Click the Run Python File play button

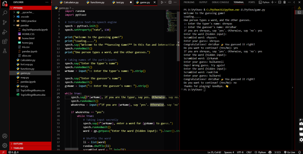[161, 2]
